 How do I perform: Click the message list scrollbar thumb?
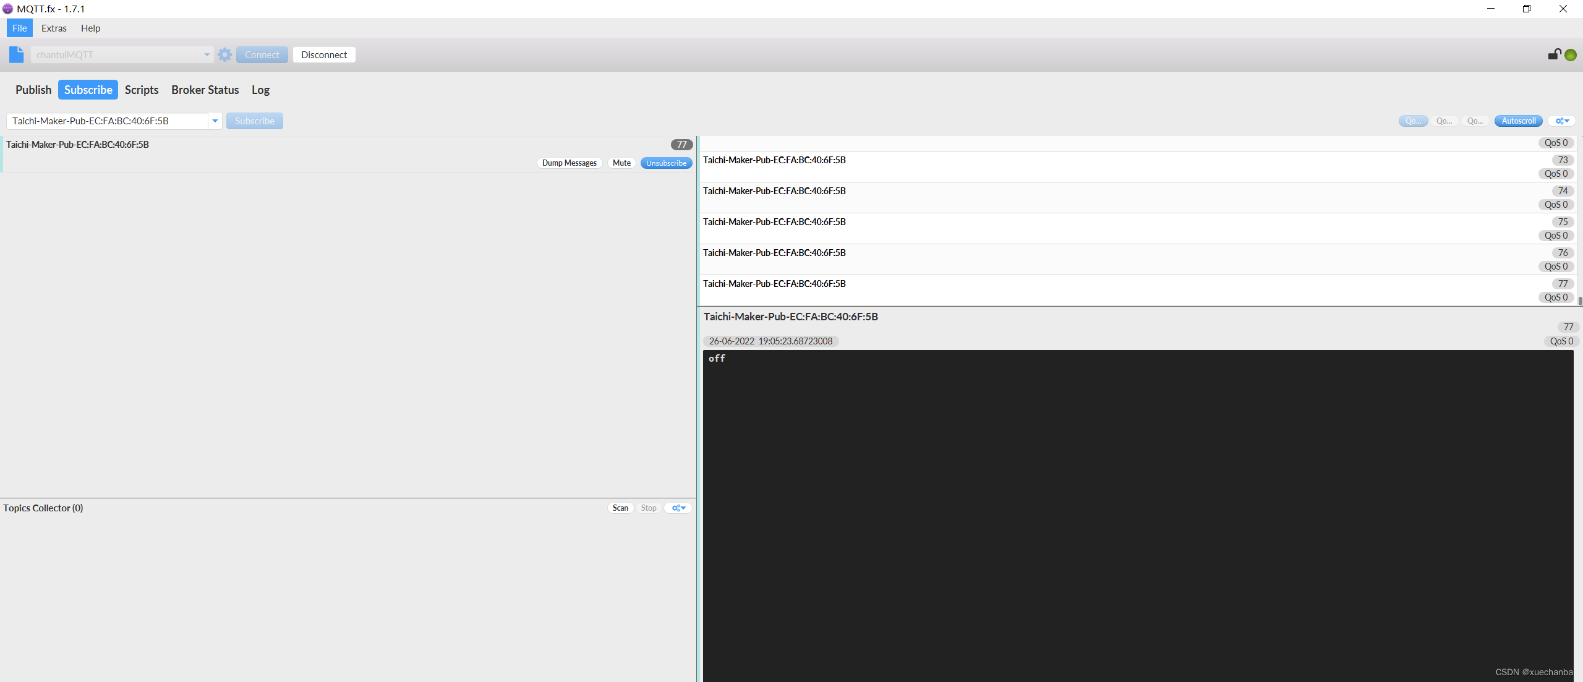[1579, 301]
